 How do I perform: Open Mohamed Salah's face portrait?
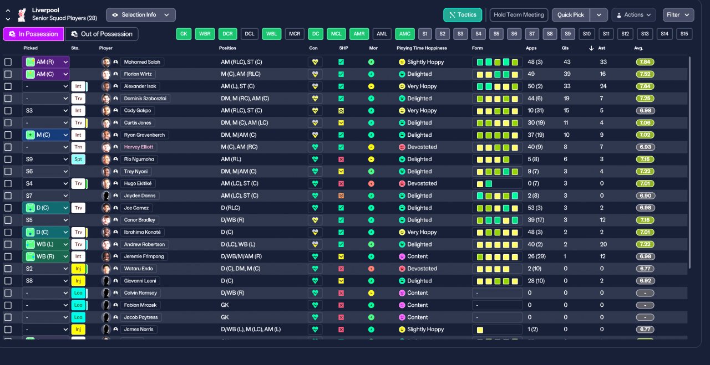(106, 62)
